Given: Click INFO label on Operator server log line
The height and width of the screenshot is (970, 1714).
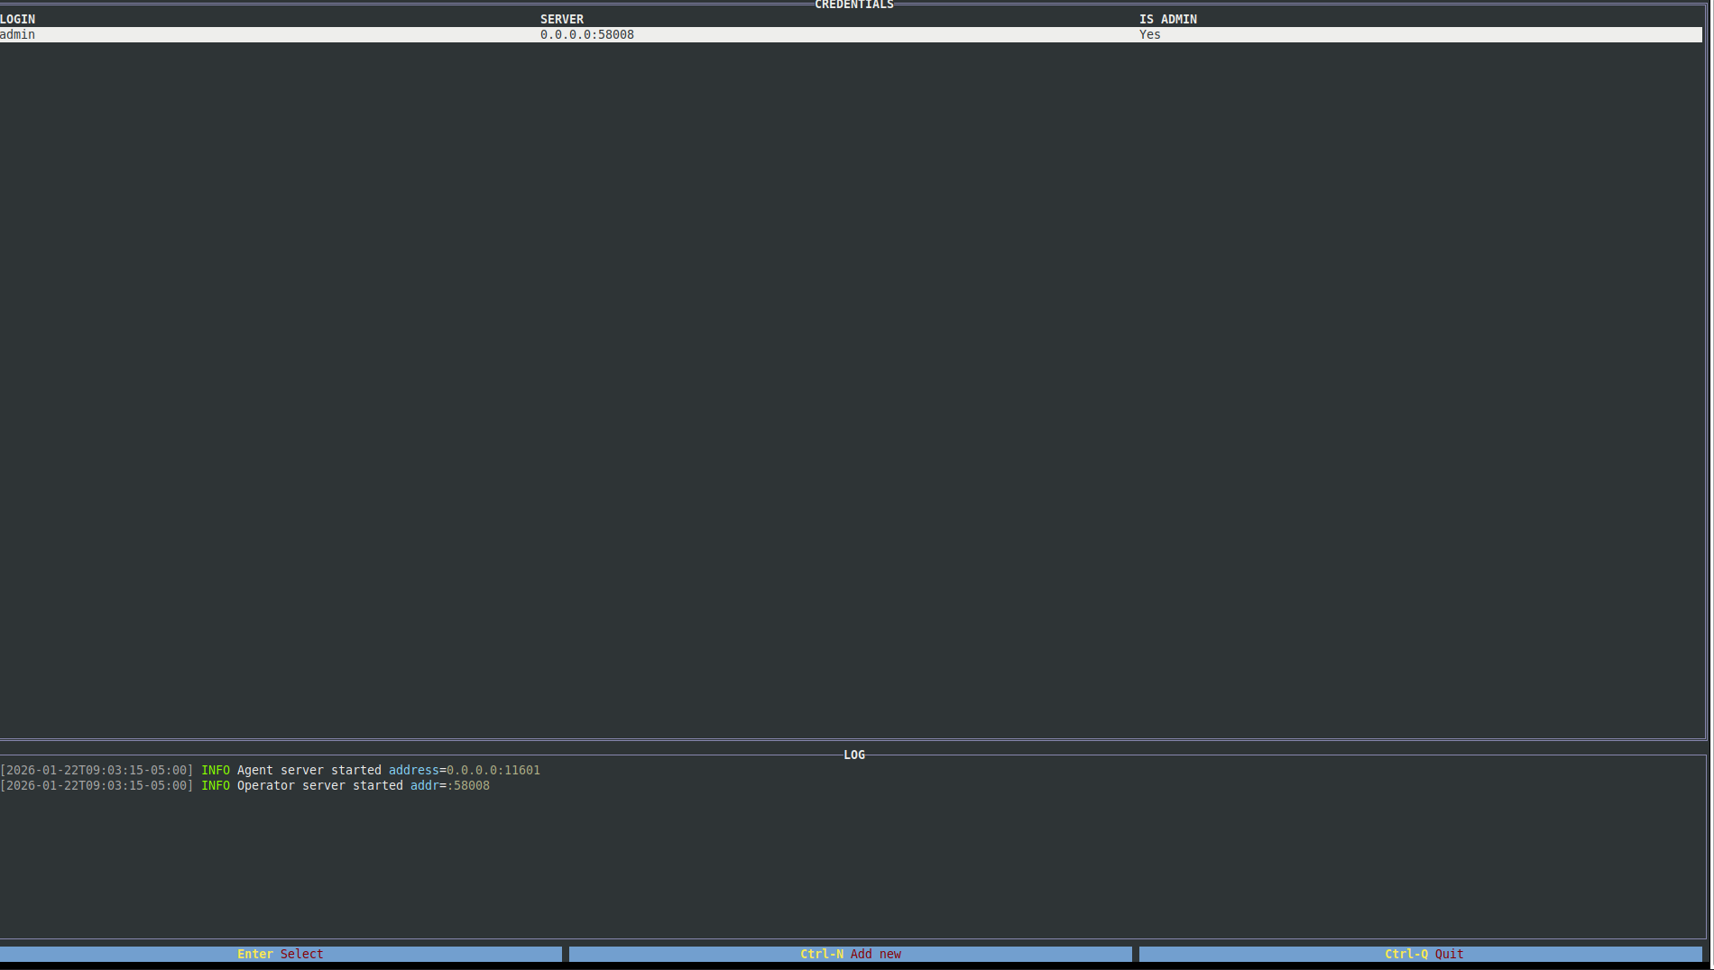Looking at the screenshot, I should pos(215,785).
